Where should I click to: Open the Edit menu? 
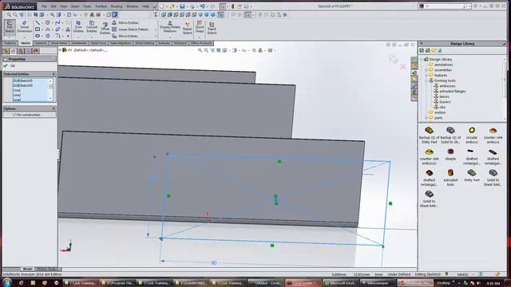pyautogui.click(x=53, y=6)
